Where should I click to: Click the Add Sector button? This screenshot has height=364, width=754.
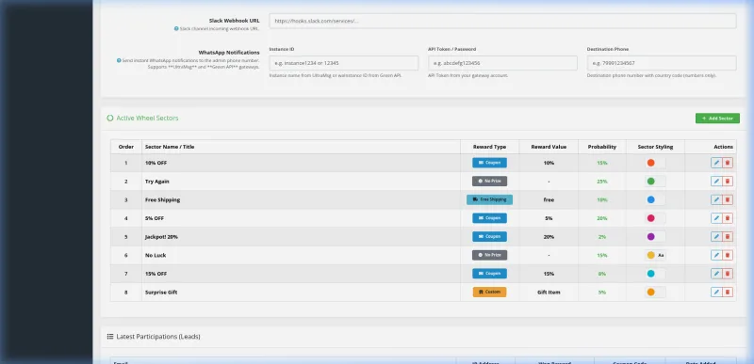(x=717, y=118)
